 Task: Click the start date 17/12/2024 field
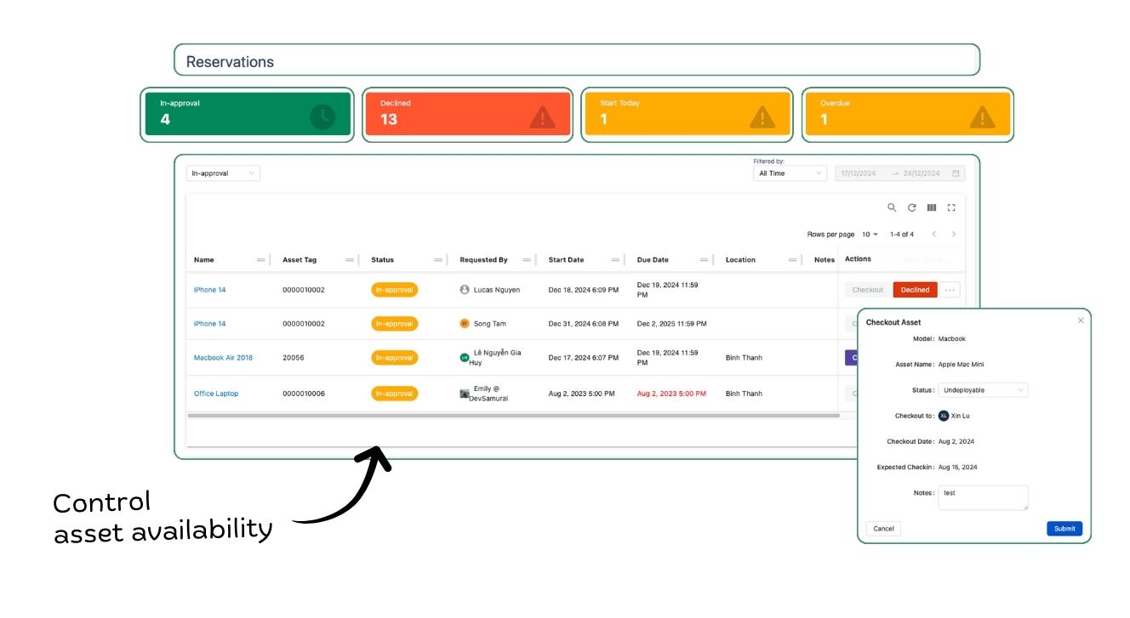pyautogui.click(x=859, y=173)
